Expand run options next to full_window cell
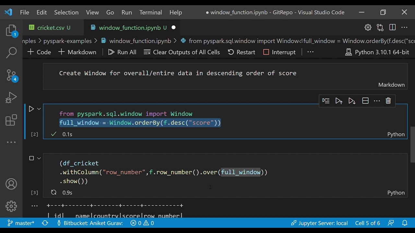The height and width of the screenshot is (233, 415). [39, 109]
